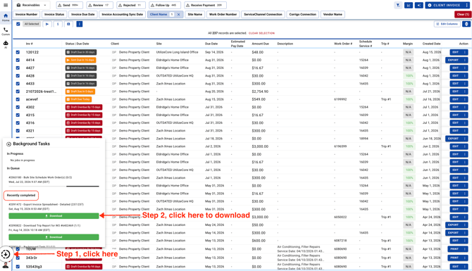Open the Invoice Due Date filter
Viewport: 472px width, 271px height.
[83, 15]
